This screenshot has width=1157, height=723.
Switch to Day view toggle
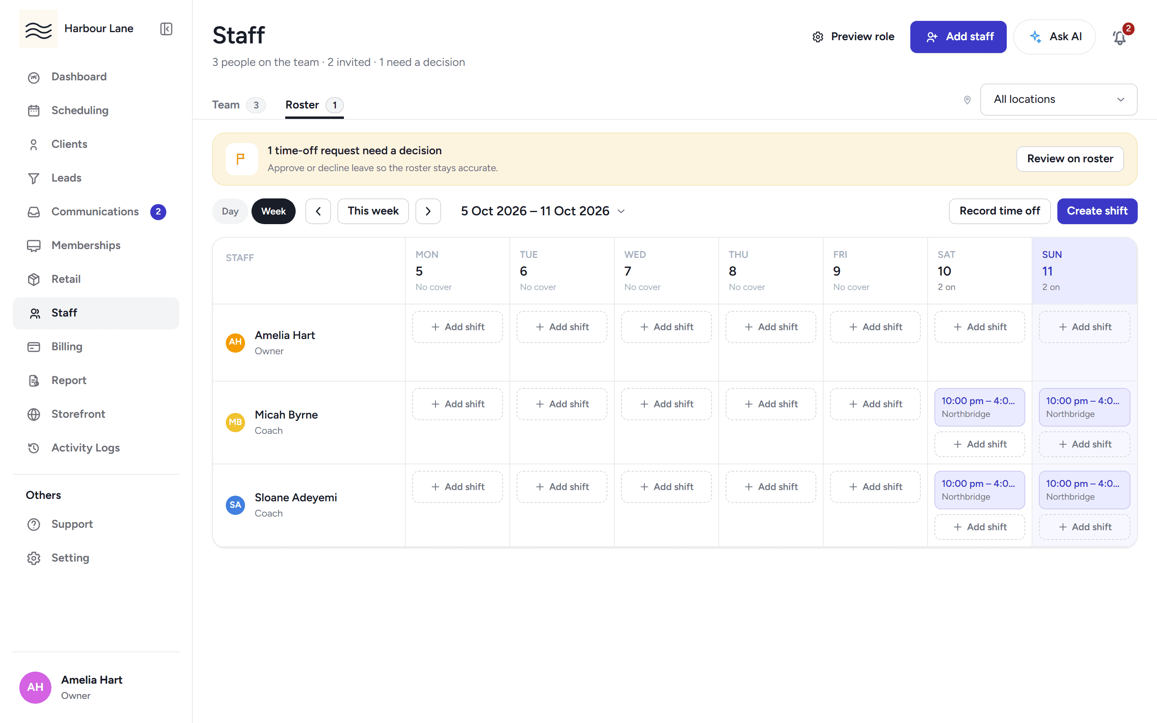230,211
